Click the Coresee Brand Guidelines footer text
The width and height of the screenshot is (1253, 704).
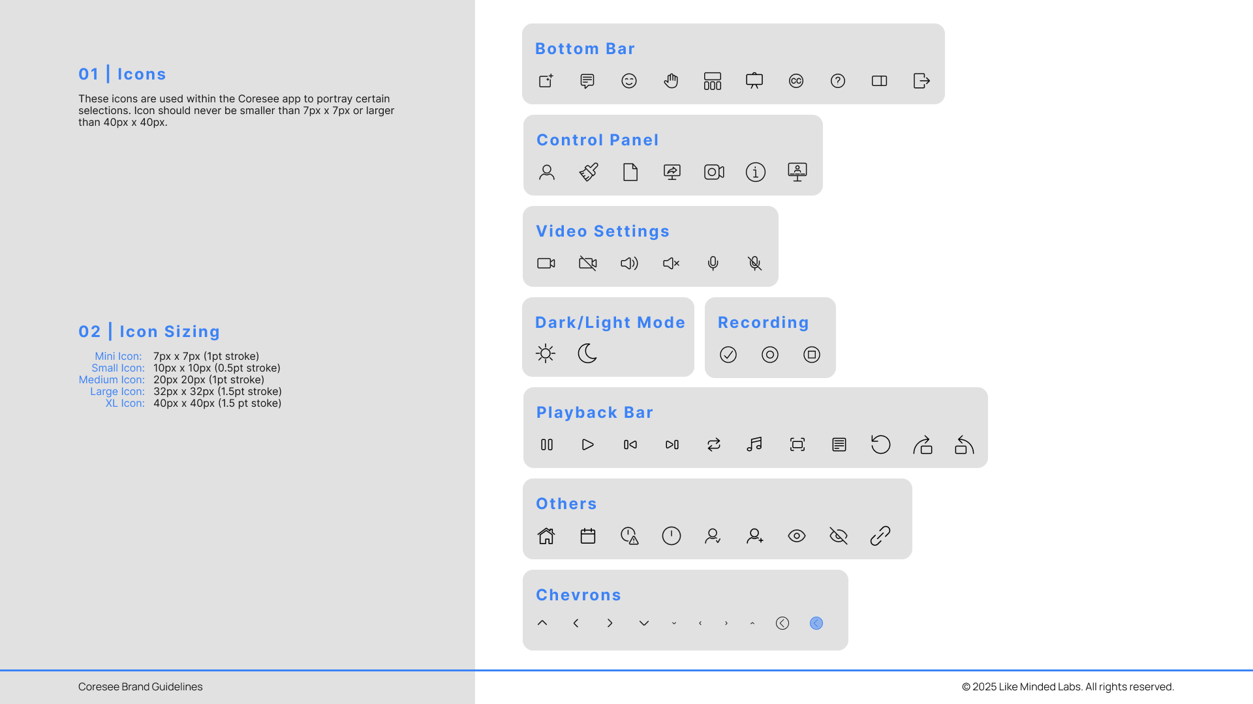coord(140,686)
